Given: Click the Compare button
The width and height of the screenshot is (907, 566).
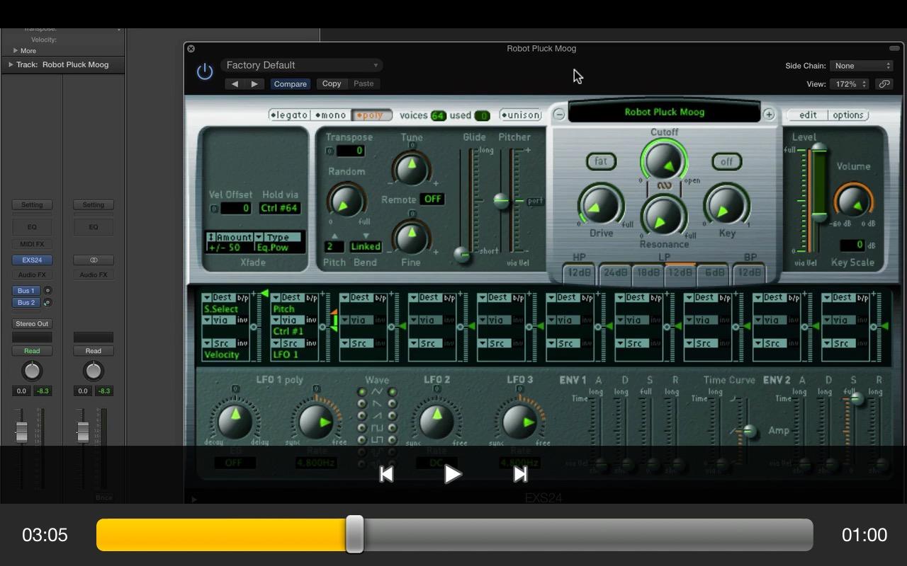Looking at the screenshot, I should (291, 83).
